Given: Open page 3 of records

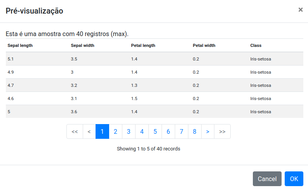Looking at the screenshot, I should [x=129, y=131].
